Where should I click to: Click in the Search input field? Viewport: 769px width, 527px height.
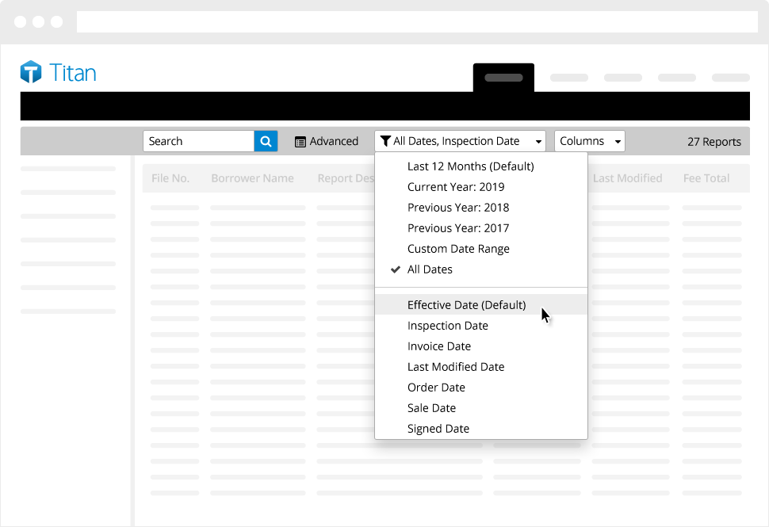(199, 141)
